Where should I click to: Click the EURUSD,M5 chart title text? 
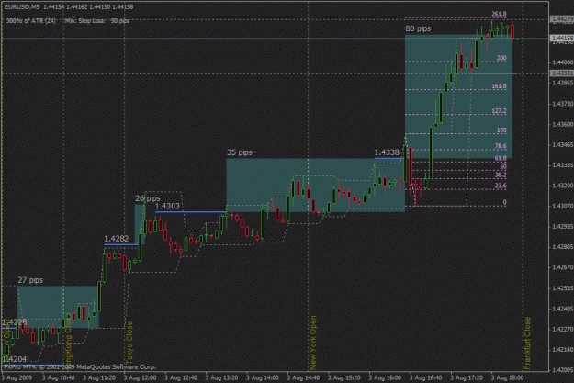pyautogui.click(x=69, y=7)
